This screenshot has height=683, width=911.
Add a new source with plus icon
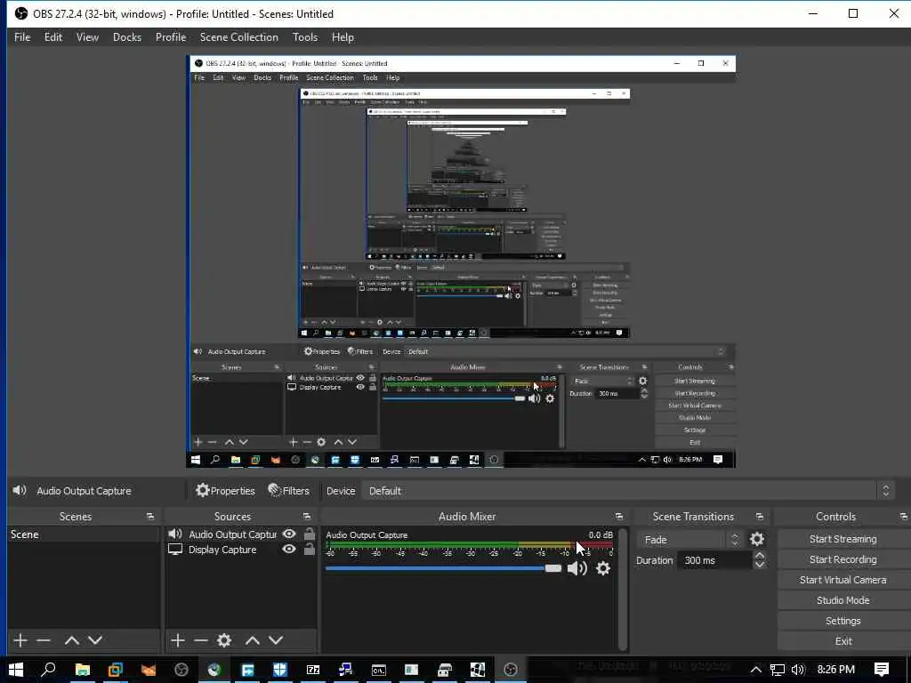click(178, 640)
